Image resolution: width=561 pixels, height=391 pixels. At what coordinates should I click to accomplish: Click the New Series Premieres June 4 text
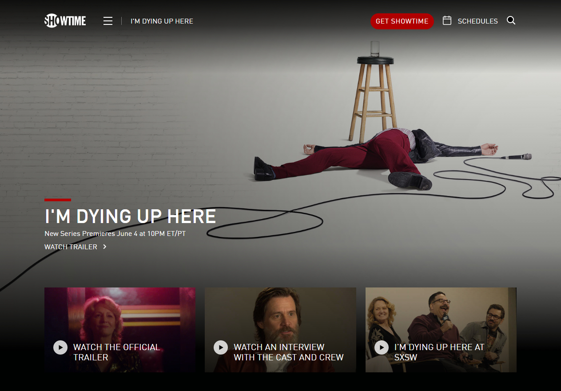click(x=115, y=233)
